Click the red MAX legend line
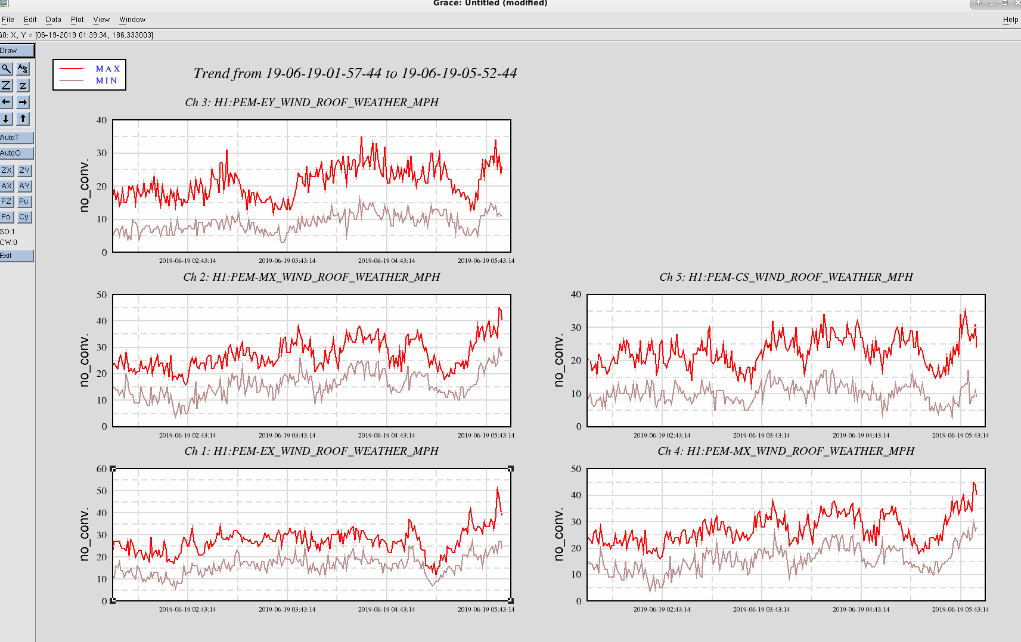This screenshot has width=1021, height=642. 72,69
